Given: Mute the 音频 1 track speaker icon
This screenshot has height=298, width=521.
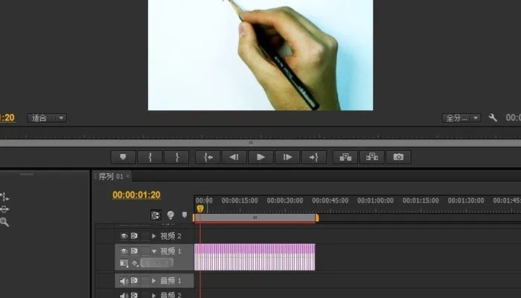Looking at the screenshot, I should pos(124,281).
